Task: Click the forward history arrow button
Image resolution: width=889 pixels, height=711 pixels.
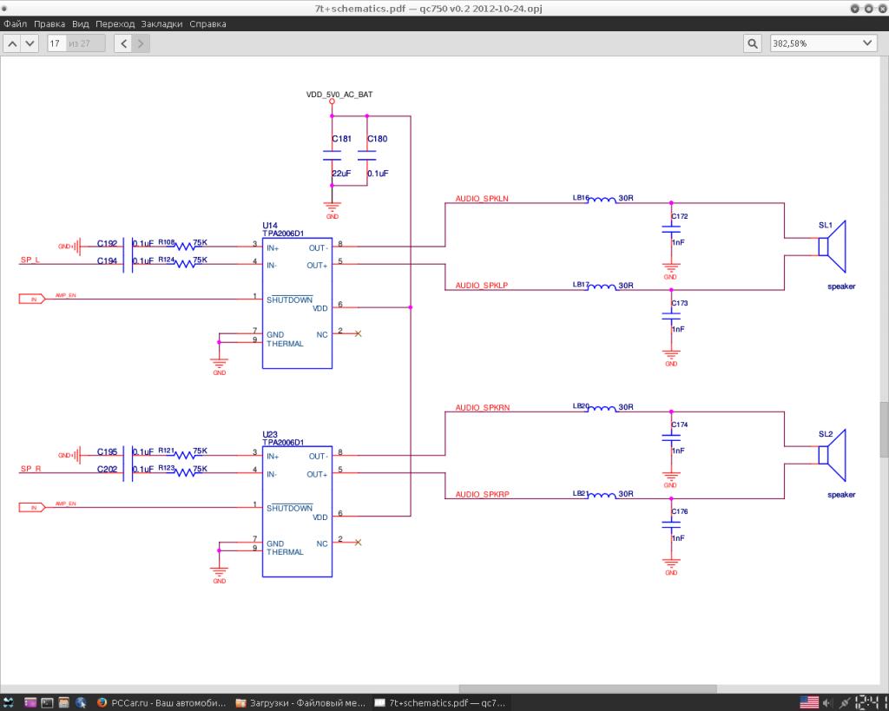Action: (141, 43)
